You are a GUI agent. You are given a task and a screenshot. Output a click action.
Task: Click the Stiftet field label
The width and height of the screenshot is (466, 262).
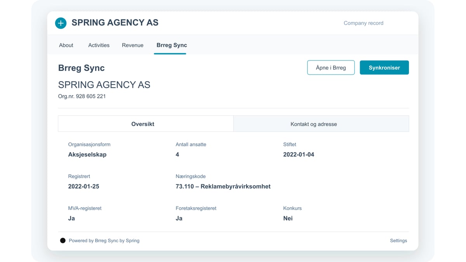(x=290, y=144)
